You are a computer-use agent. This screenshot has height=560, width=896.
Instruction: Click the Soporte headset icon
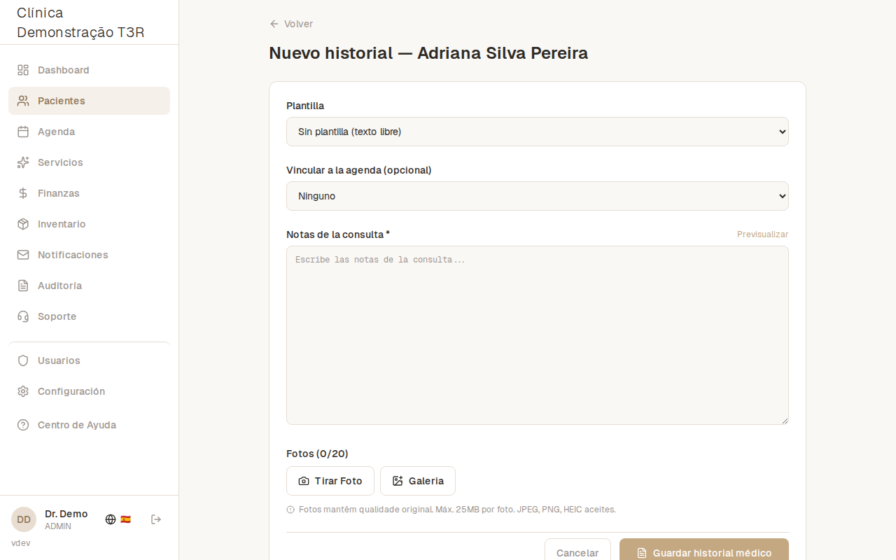(22, 316)
